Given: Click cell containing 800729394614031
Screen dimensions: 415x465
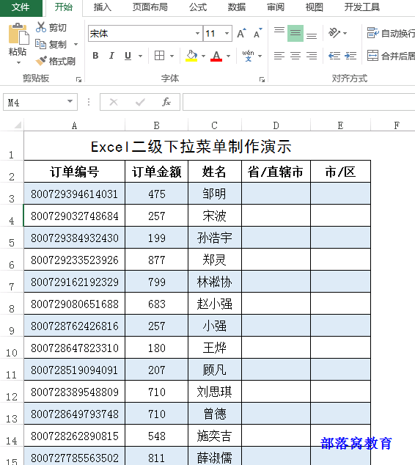Looking at the screenshot, I should [x=74, y=194].
